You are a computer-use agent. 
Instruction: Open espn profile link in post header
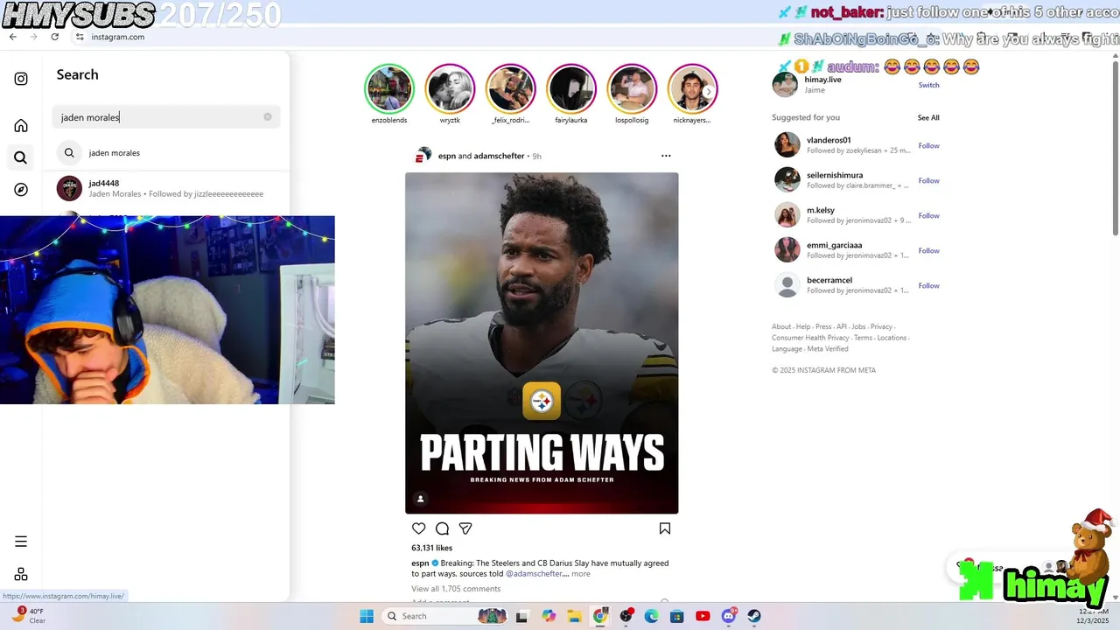447,156
